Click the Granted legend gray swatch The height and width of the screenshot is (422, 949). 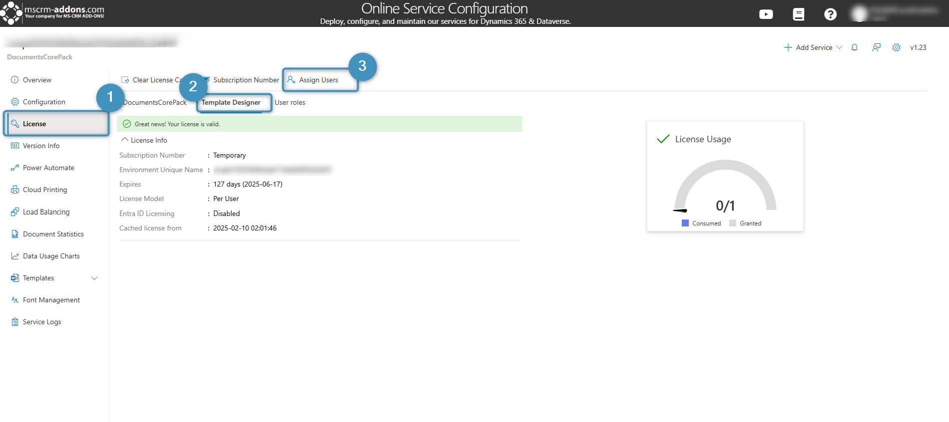[733, 223]
